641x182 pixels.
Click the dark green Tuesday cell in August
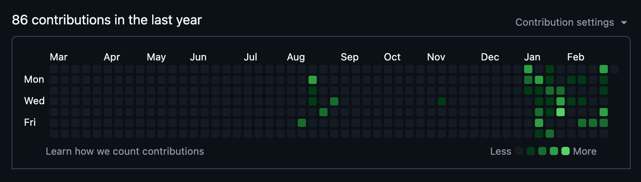313,91
